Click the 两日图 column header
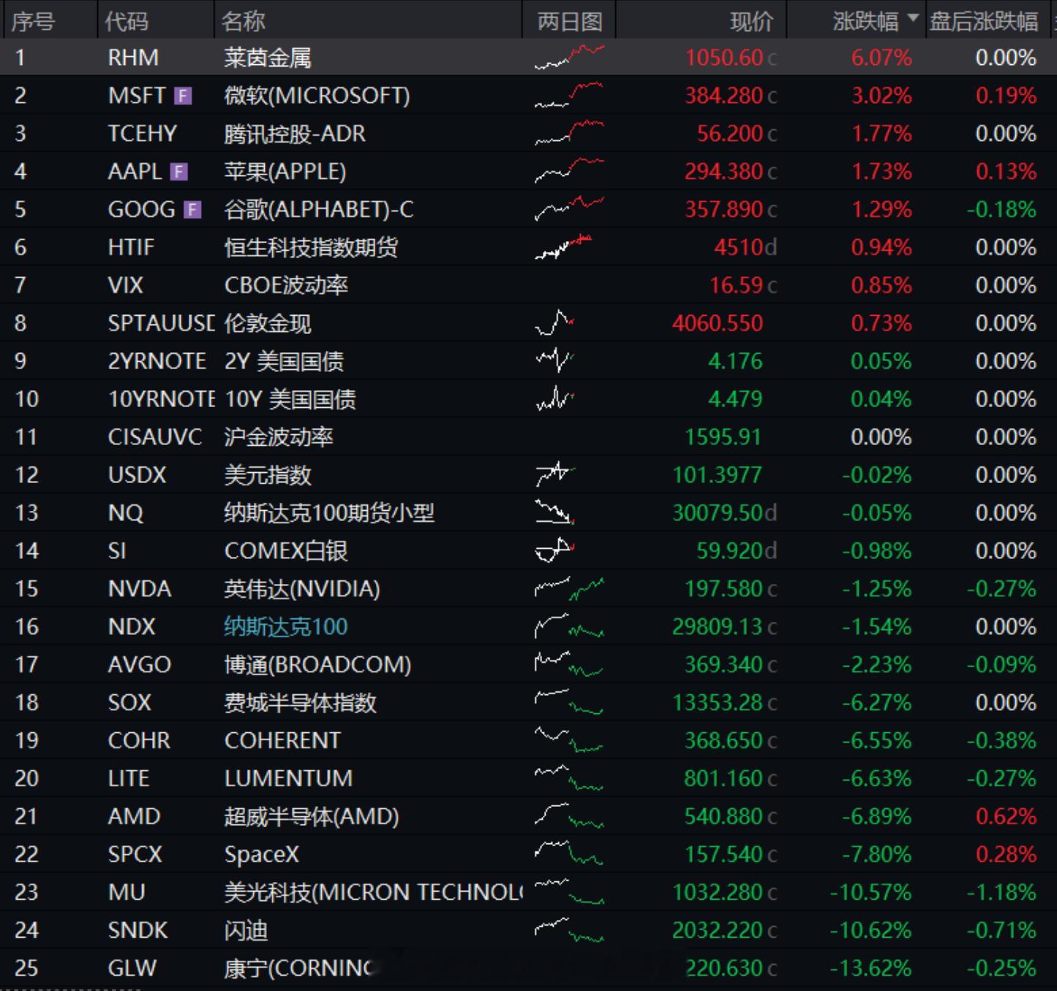 click(x=570, y=21)
